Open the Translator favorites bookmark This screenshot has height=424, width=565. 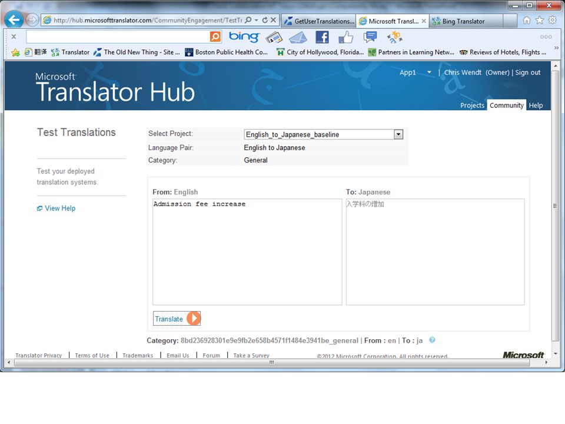[70, 52]
